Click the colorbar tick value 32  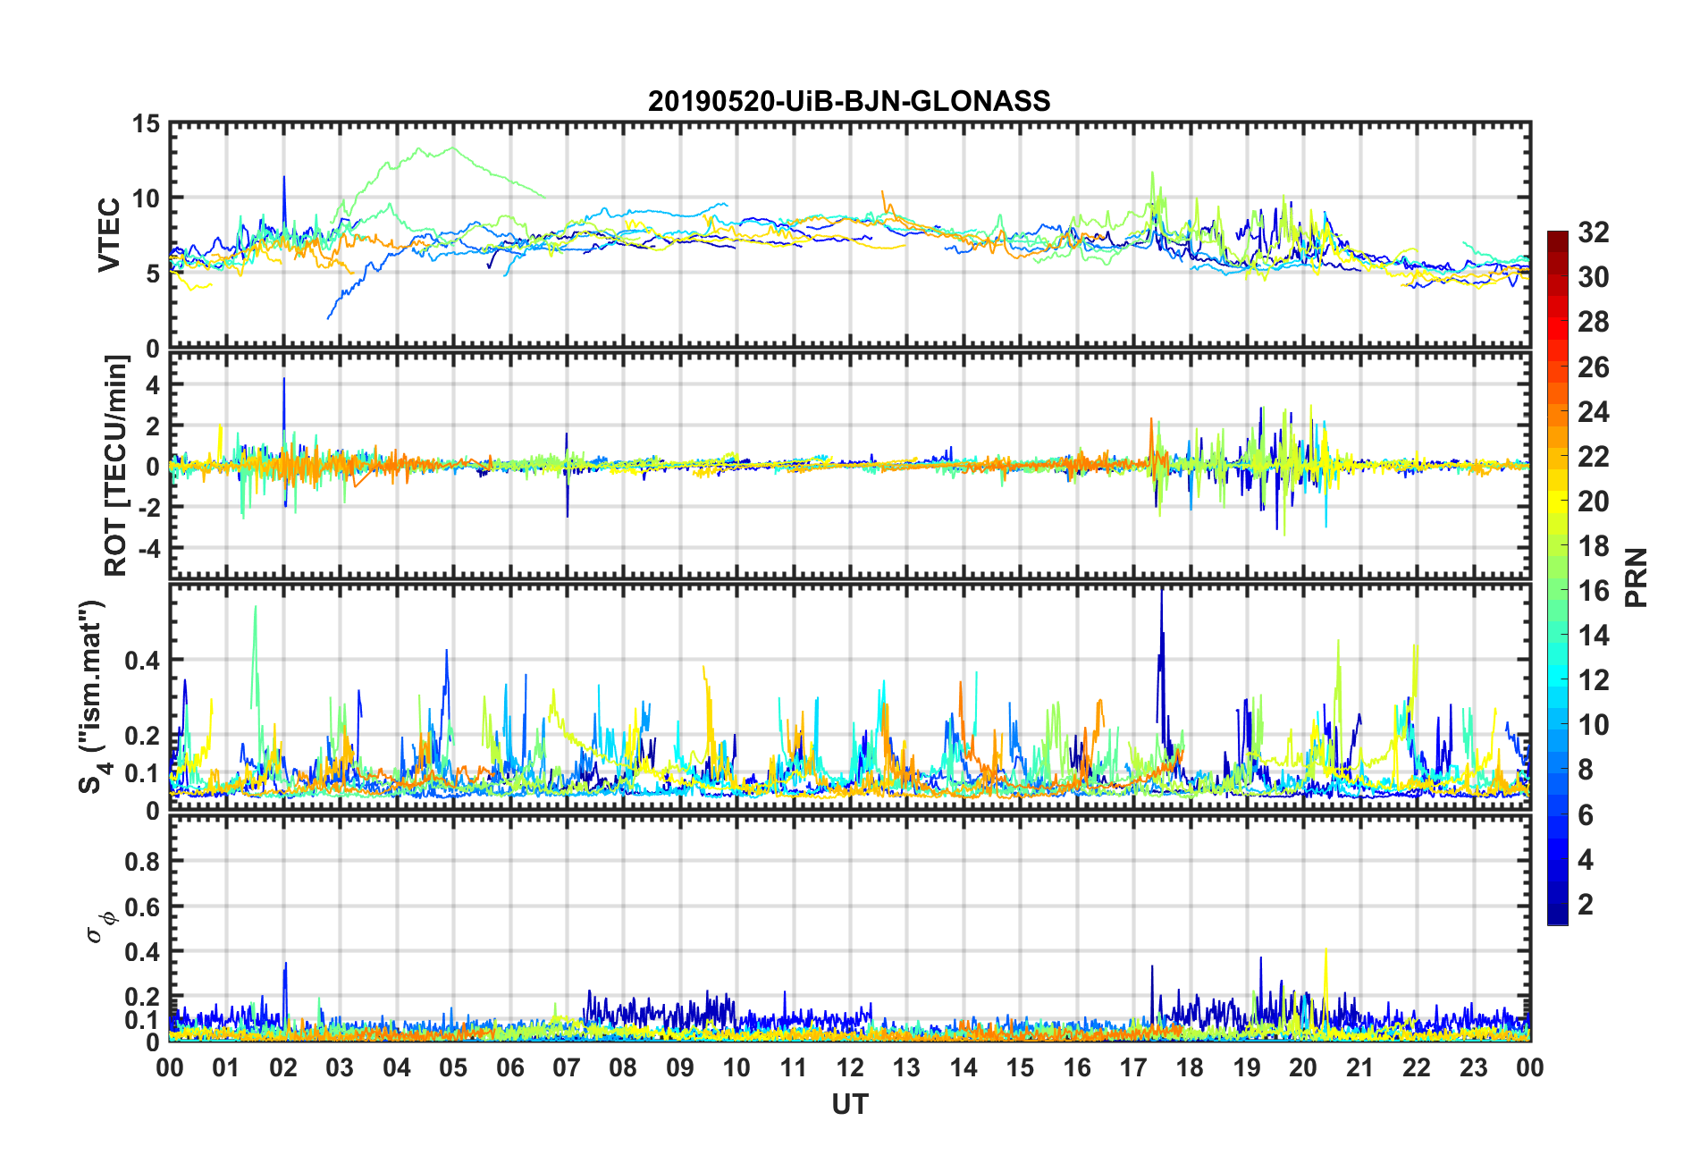pyautogui.click(x=1594, y=232)
